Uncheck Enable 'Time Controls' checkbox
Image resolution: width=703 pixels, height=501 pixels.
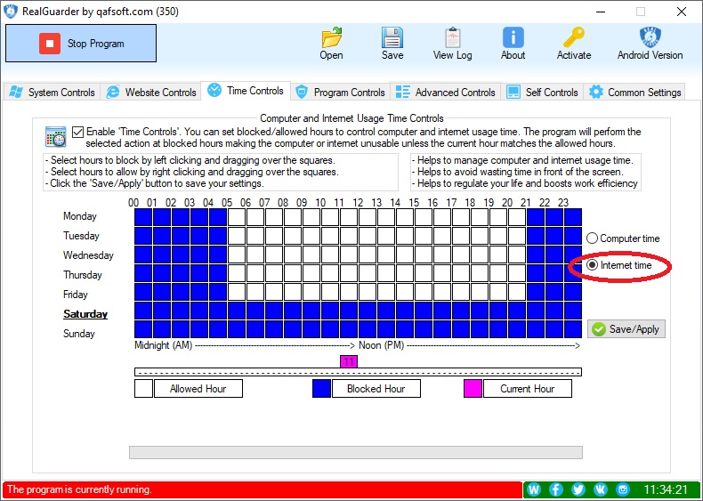tap(79, 132)
